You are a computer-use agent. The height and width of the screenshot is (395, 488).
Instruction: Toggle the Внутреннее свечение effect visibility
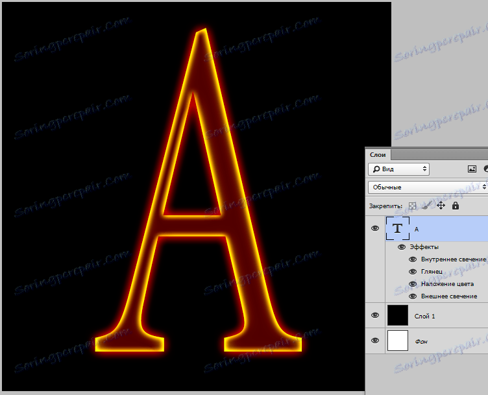(413, 259)
